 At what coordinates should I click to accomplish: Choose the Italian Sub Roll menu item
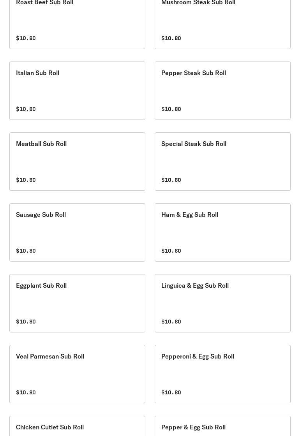click(77, 91)
